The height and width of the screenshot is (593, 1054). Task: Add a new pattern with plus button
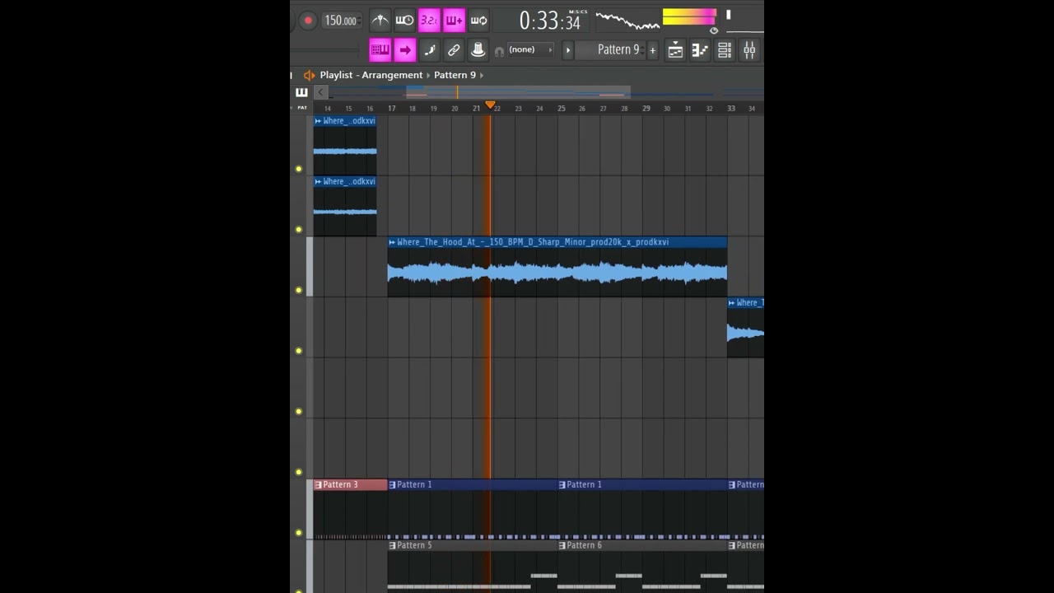pos(653,50)
